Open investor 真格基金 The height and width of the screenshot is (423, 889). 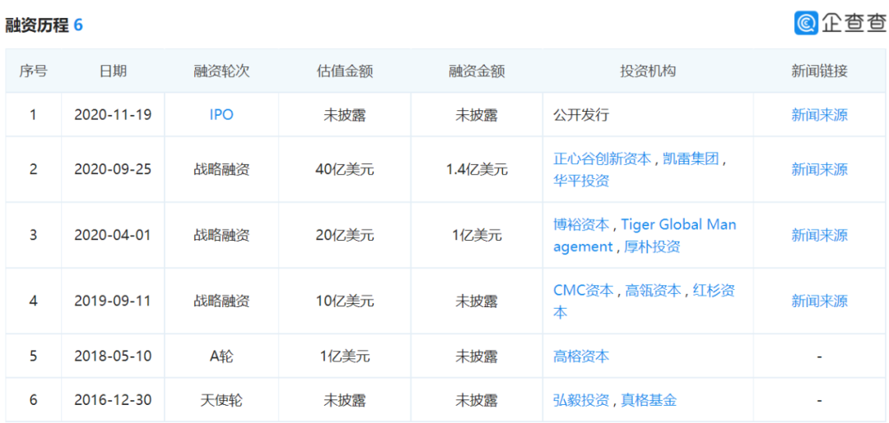[649, 400]
